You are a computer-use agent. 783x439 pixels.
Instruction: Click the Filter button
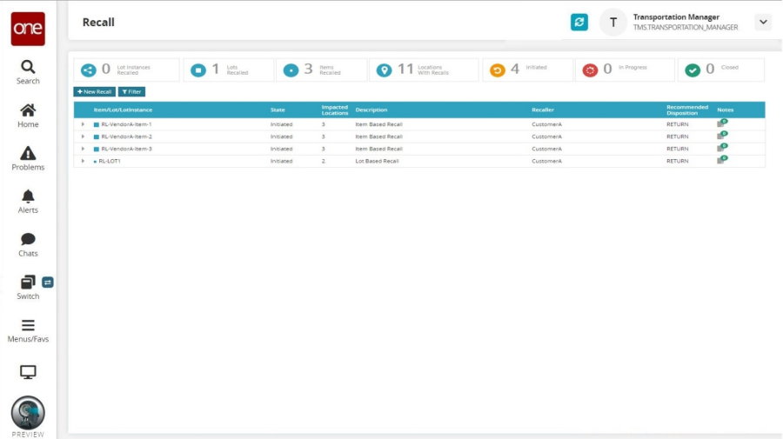[131, 91]
